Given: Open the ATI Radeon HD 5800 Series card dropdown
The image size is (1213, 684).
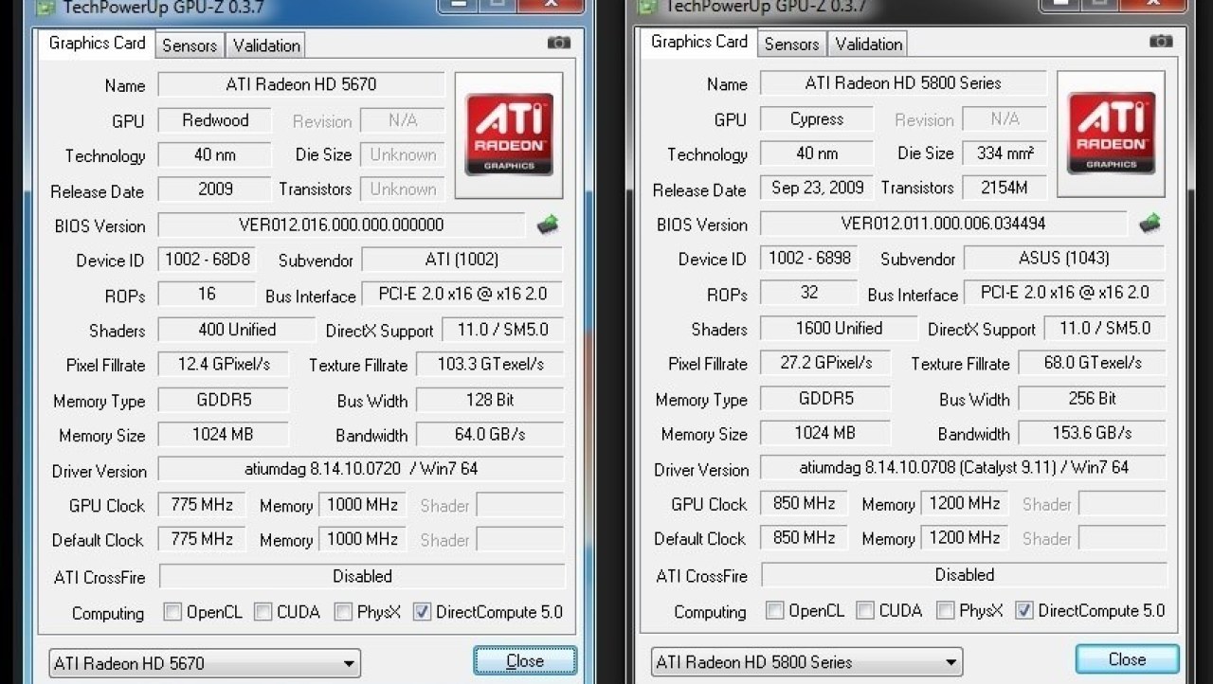Looking at the screenshot, I should point(806,661).
